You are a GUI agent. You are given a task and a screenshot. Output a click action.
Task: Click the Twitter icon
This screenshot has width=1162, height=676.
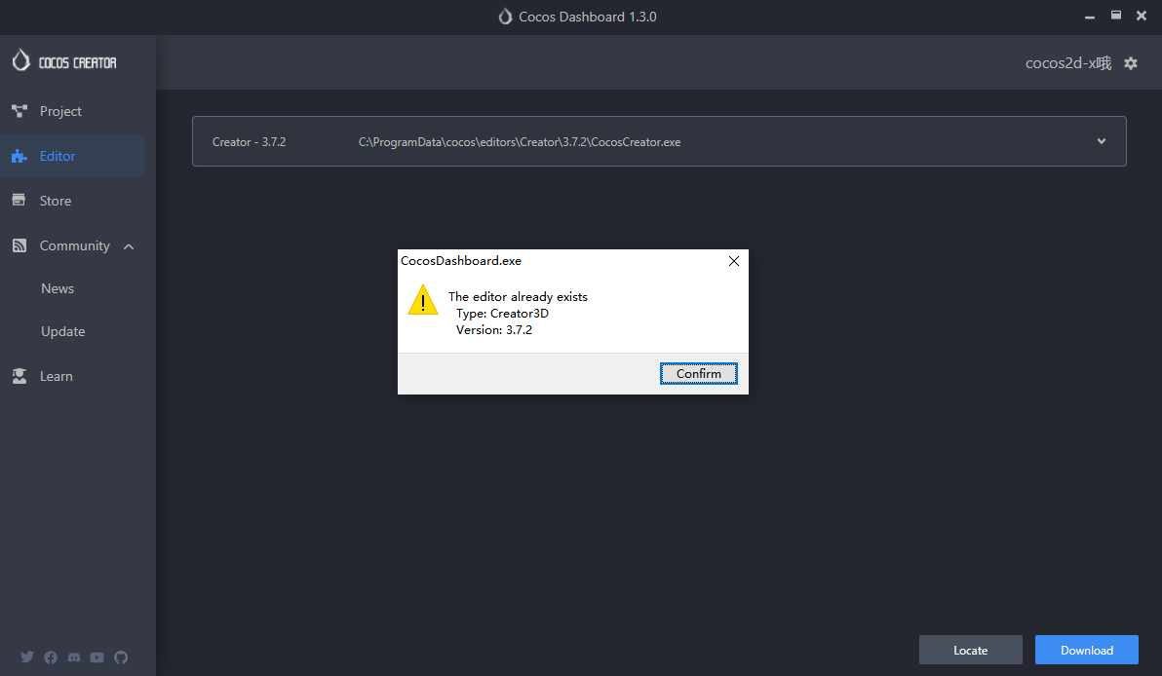[x=26, y=657]
